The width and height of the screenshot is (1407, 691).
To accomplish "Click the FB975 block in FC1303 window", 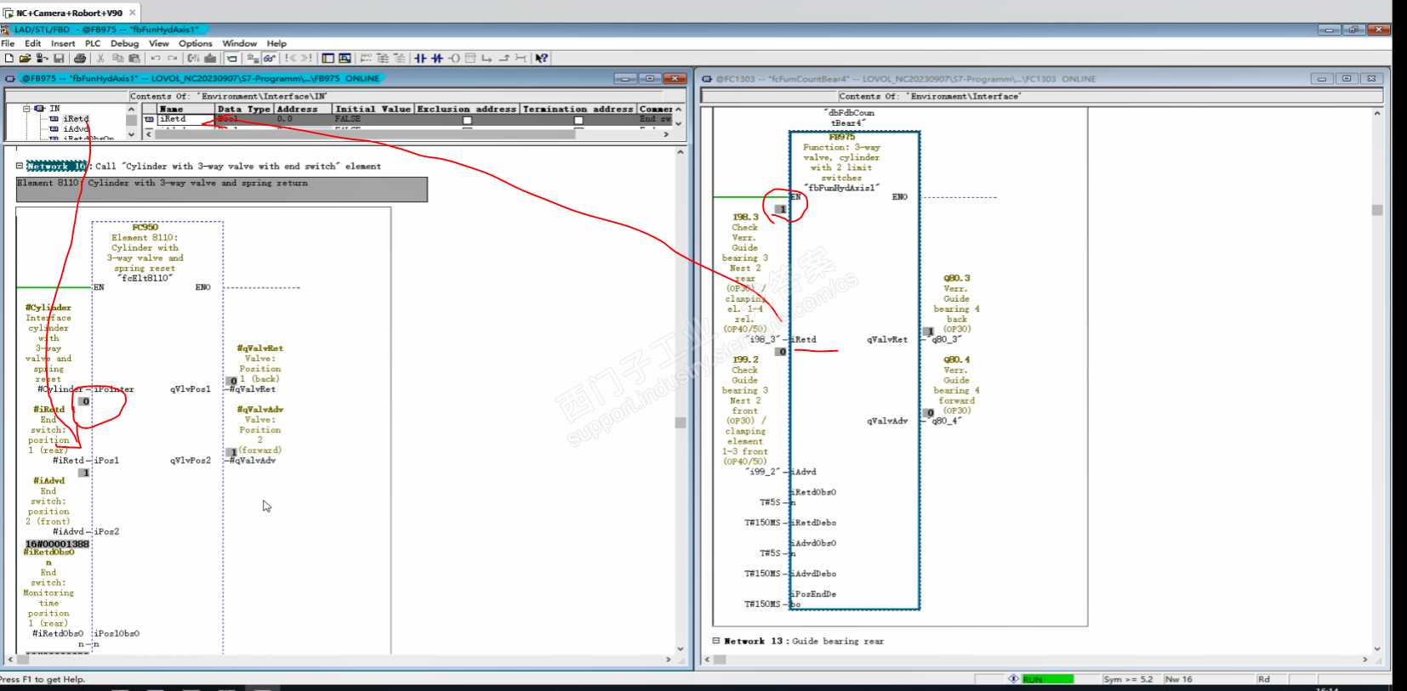I will tap(854, 371).
